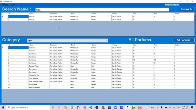Open the 40°F weather widget
This screenshot has height=110, width=196.
(151, 107)
